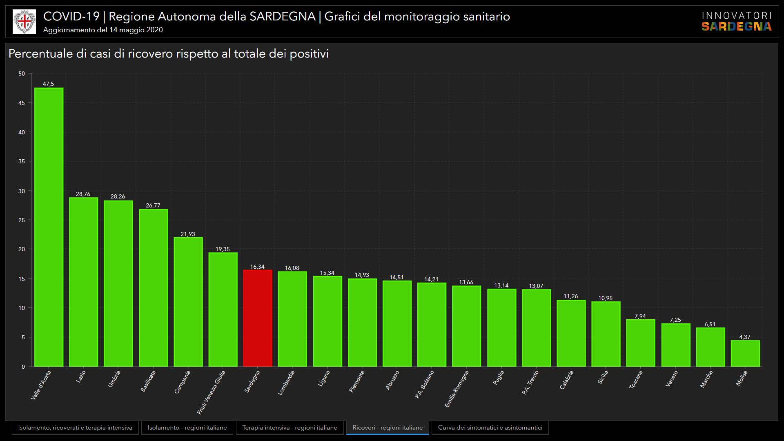This screenshot has width=784, height=441.
Task: Switch to the Isolamento - regioni italiane tab
Action: [187, 428]
